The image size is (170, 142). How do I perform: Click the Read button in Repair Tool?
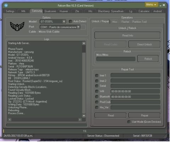pyautogui.click(x=110, y=115)
